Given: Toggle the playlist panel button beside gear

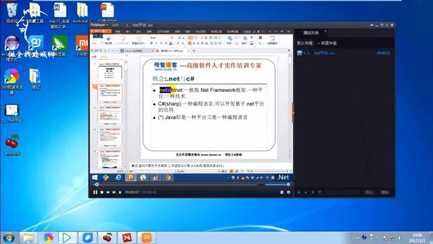Looking at the screenshot, I should coord(282,192).
